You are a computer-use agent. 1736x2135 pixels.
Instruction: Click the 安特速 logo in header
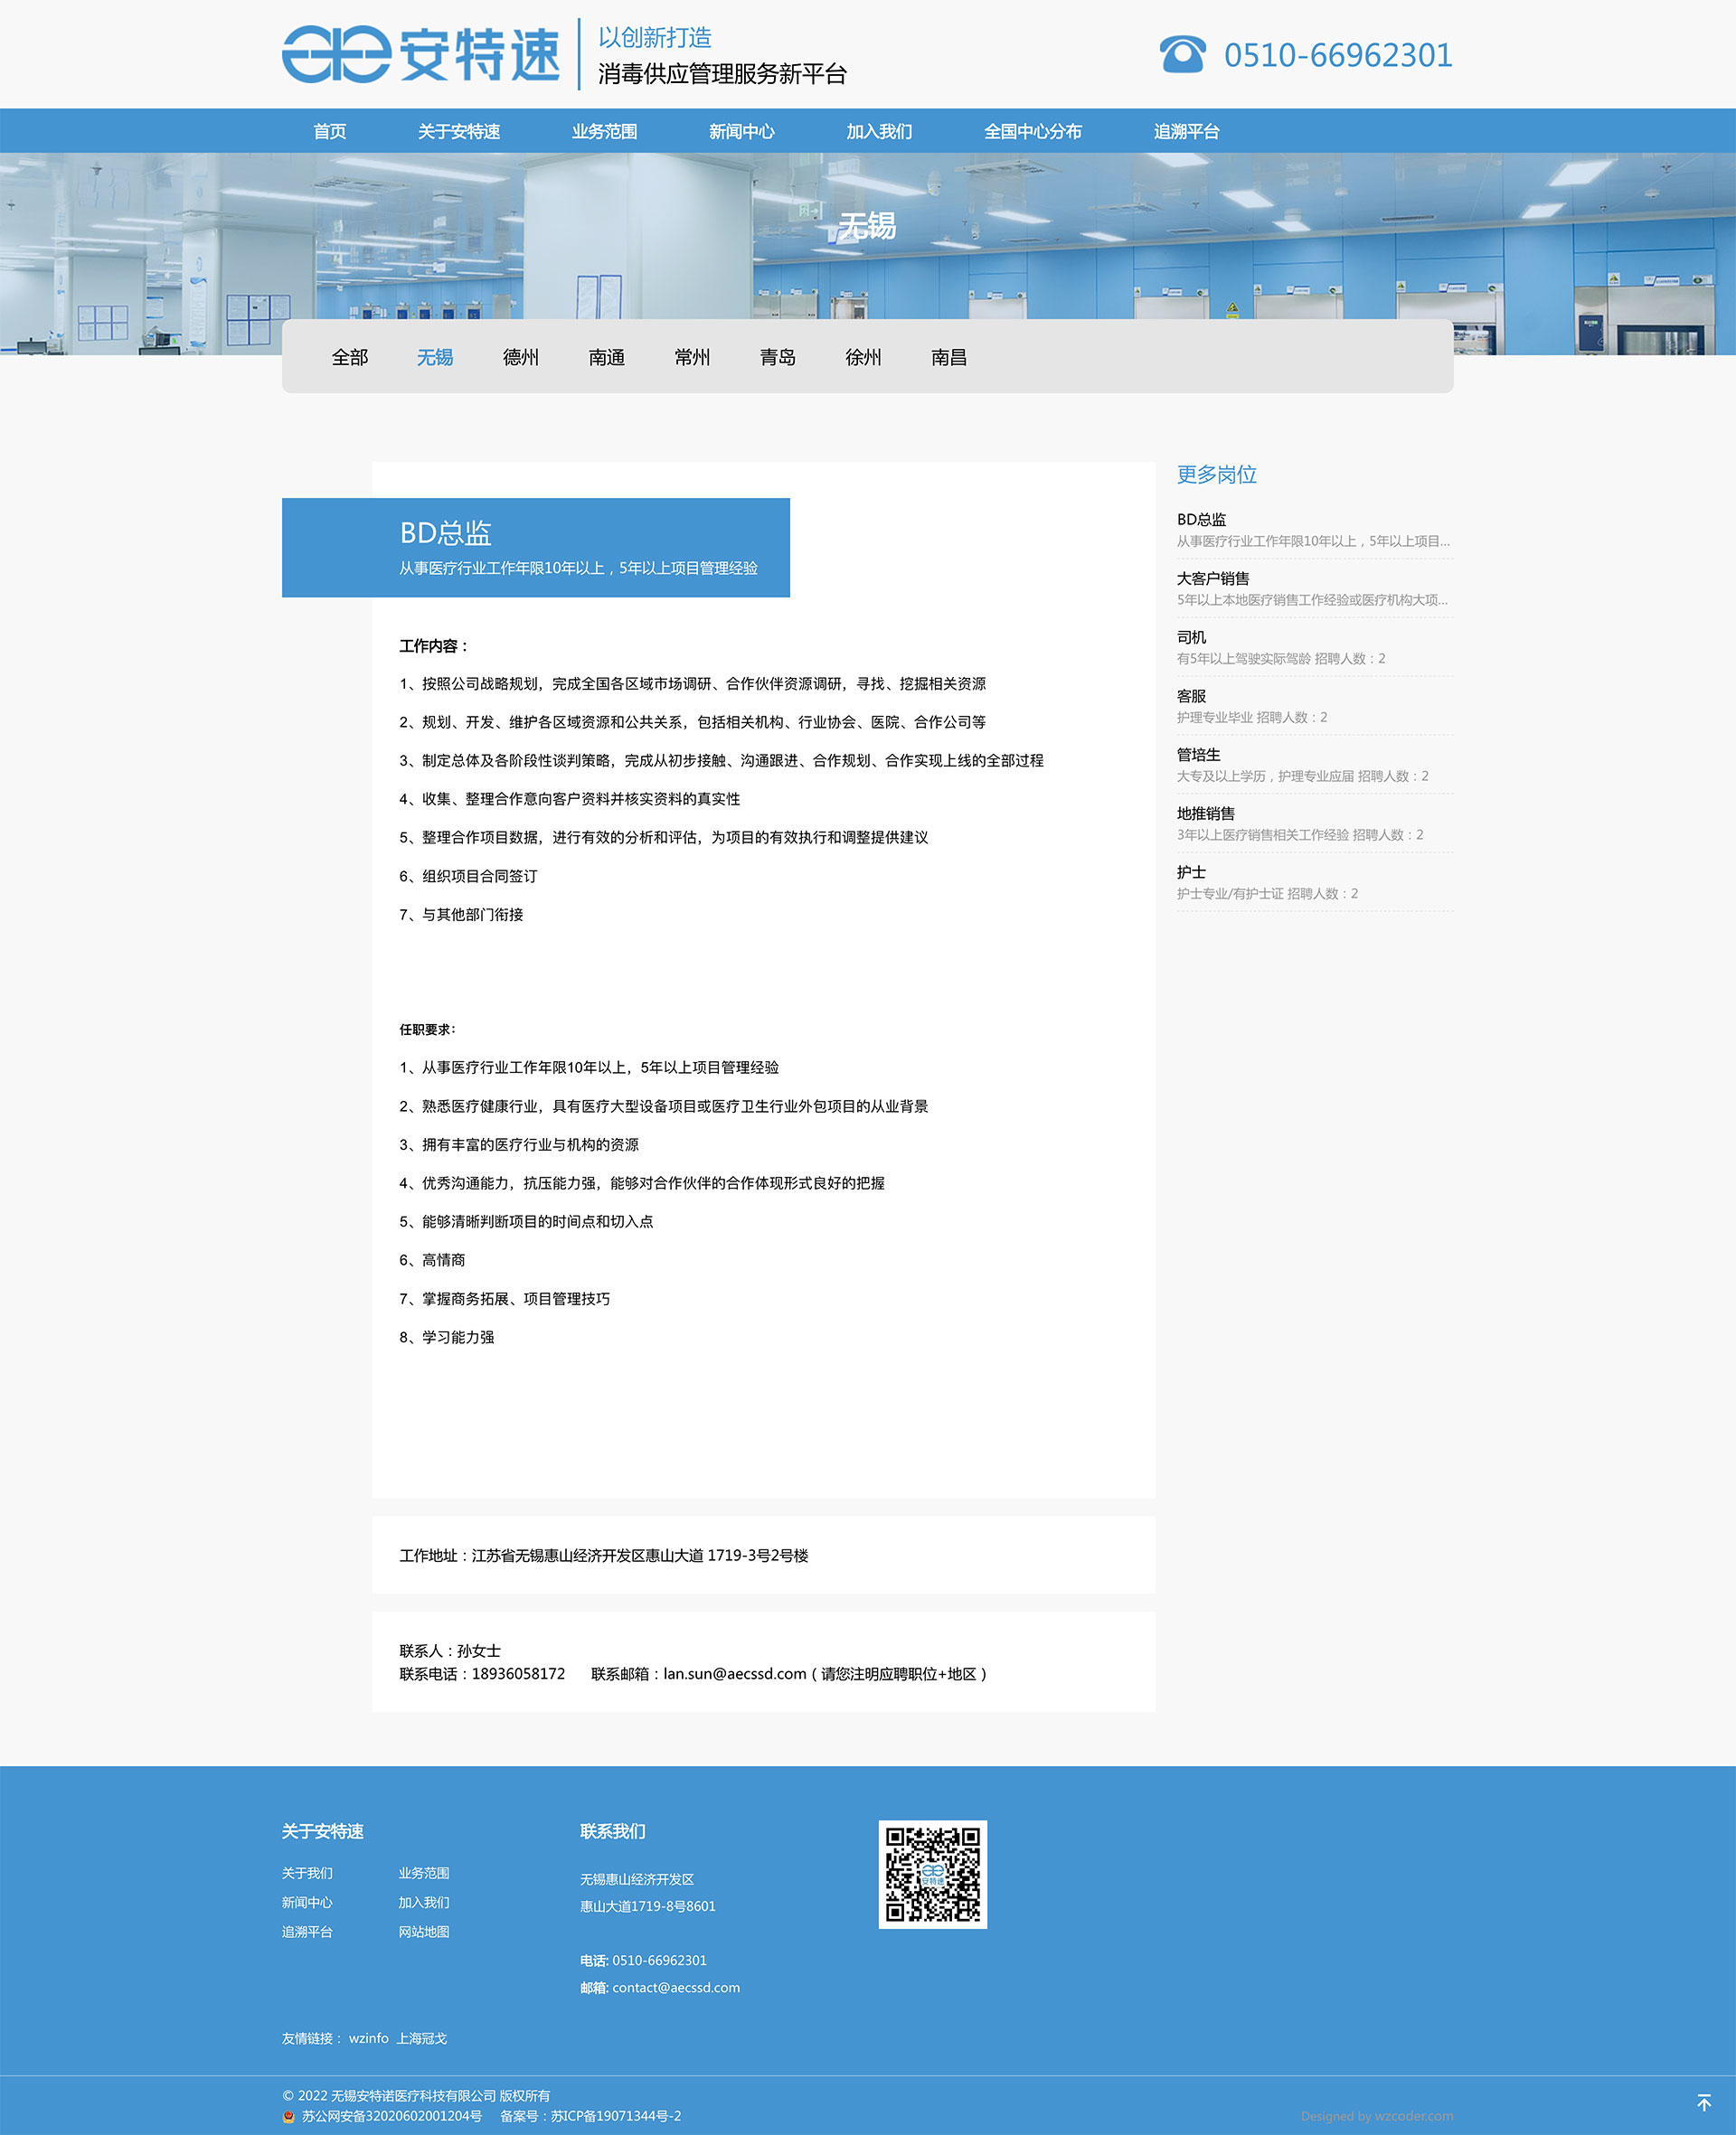tap(420, 54)
